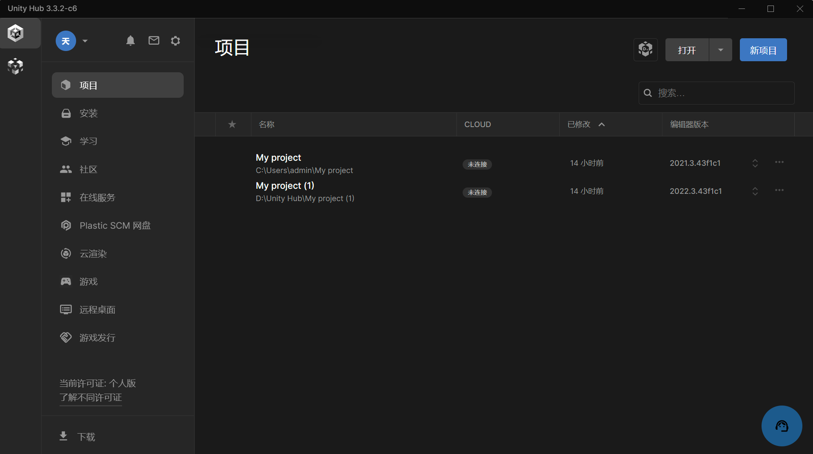Screen dimensions: 813x454
Task: Select 在线服务 in the sidebar
Action: (x=118, y=197)
